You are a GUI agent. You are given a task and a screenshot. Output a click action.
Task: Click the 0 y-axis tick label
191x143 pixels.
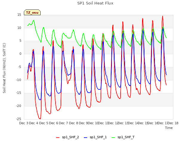pyautogui.click(x=20, y=54)
